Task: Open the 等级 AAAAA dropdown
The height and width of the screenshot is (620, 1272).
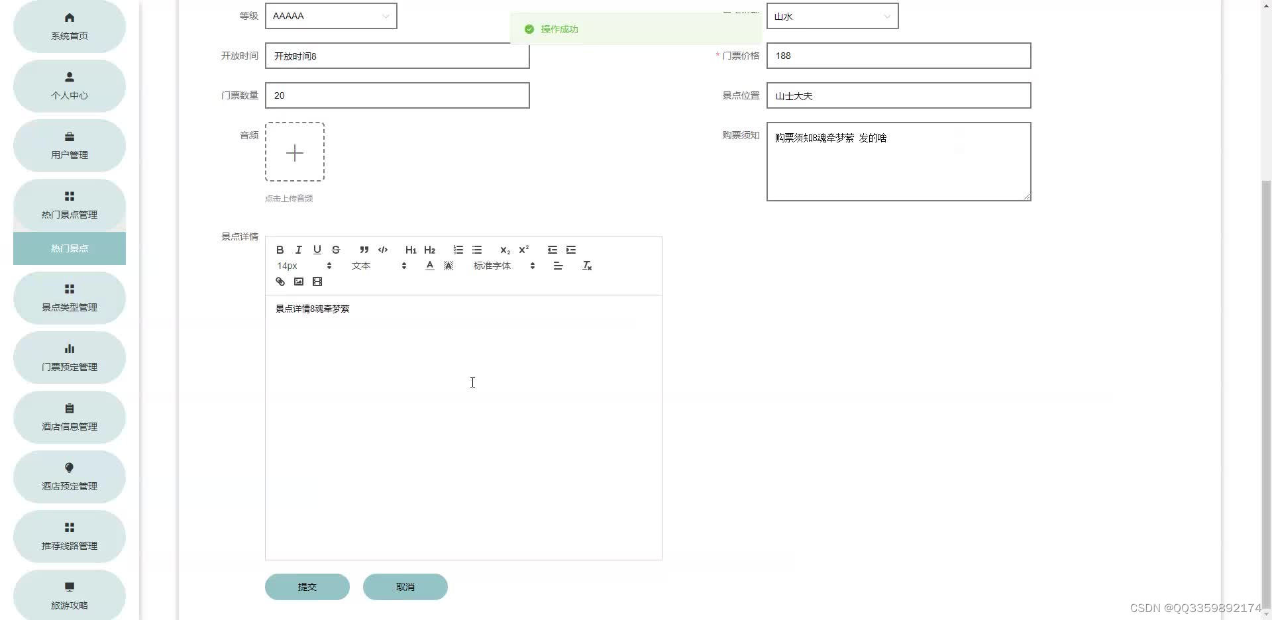Action: point(331,16)
